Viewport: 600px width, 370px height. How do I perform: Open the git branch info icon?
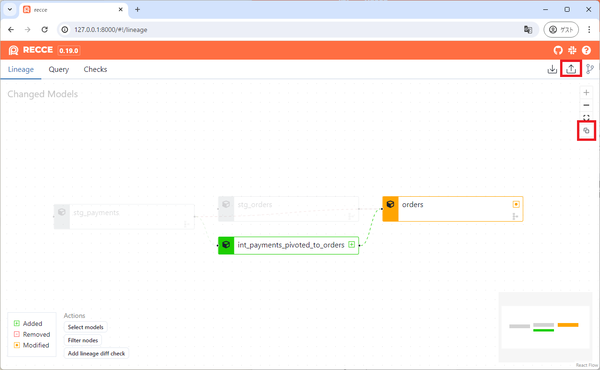[x=590, y=69]
